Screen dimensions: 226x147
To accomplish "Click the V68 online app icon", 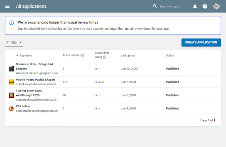I will [x=11, y=108].
